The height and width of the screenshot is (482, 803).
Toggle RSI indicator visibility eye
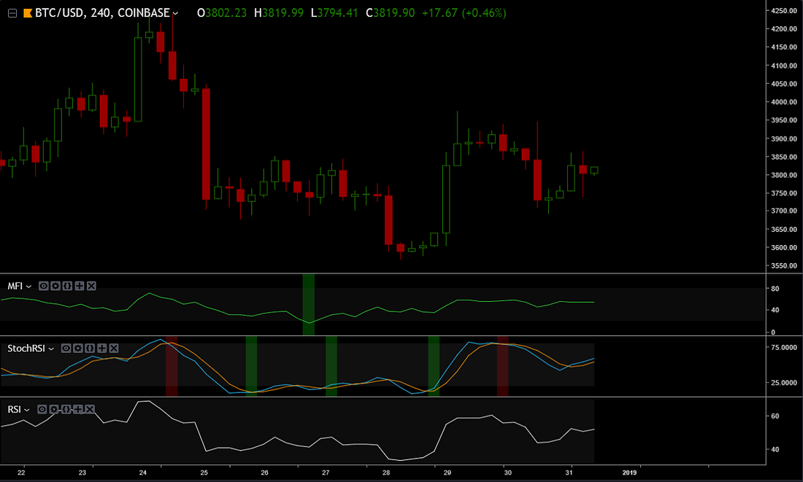coord(42,410)
